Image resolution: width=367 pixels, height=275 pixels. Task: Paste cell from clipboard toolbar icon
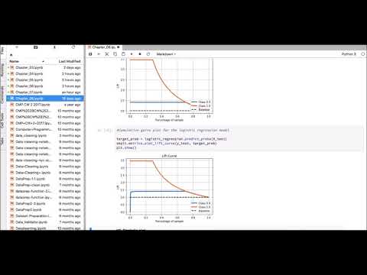tap(123, 54)
